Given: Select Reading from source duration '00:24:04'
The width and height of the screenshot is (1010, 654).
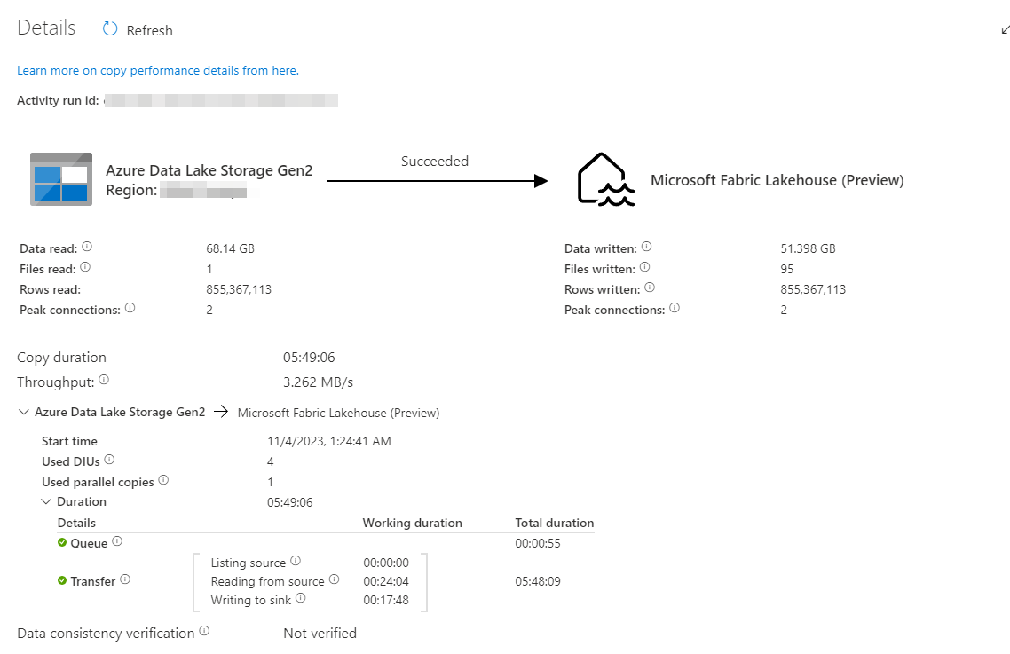Looking at the screenshot, I should click(x=386, y=581).
